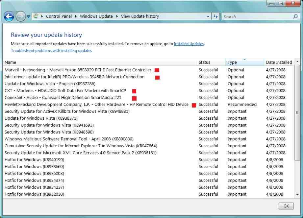Open the recent pages dropdown arrow

(x=28, y=17)
